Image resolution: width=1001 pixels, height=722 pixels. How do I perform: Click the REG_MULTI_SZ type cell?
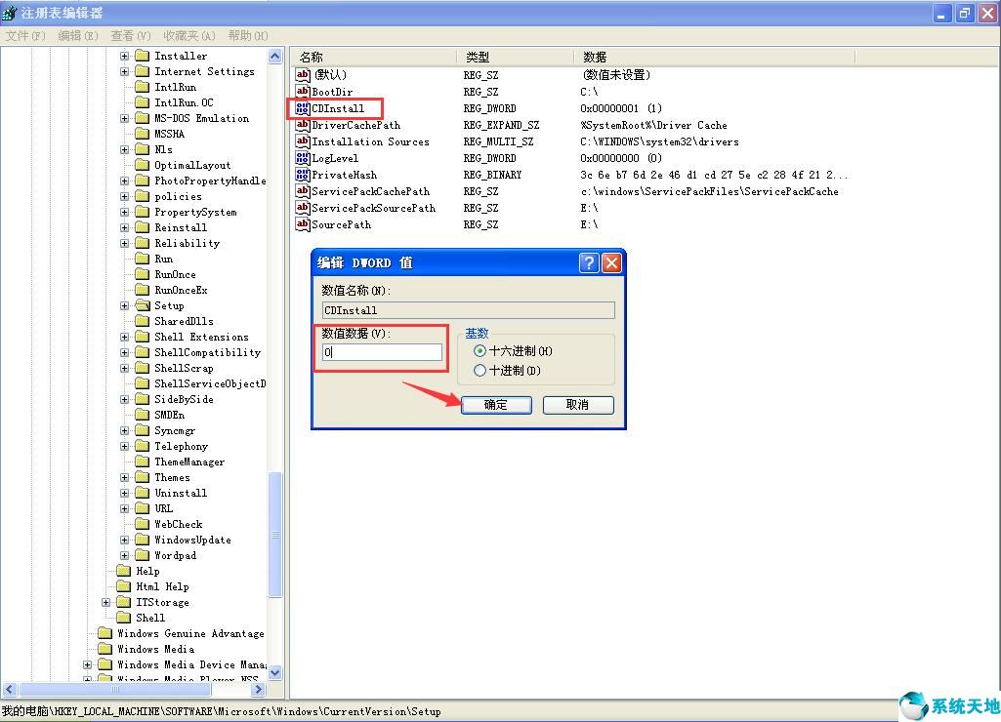tap(499, 141)
